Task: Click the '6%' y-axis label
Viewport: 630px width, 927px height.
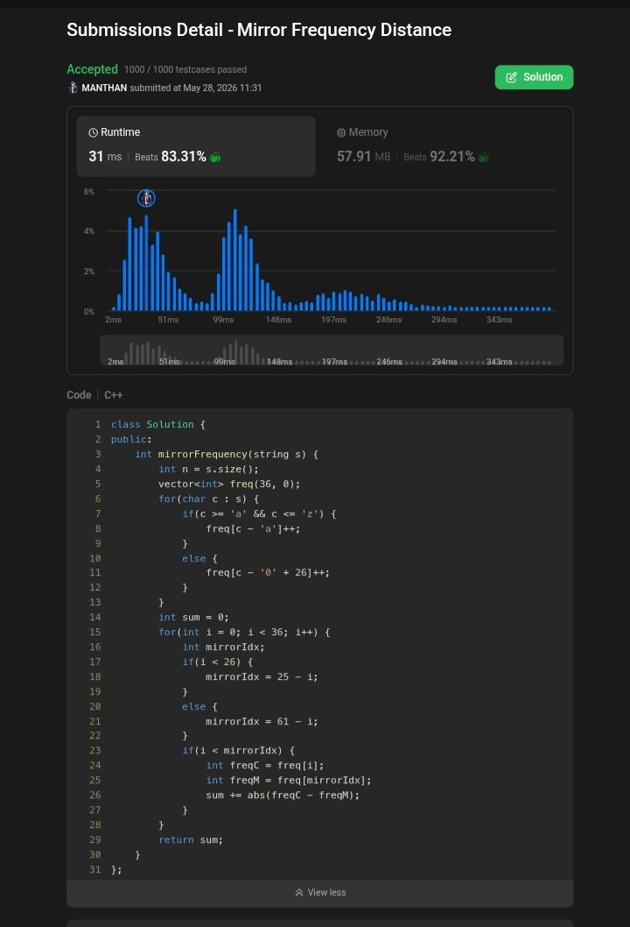Action: pyautogui.click(x=89, y=192)
